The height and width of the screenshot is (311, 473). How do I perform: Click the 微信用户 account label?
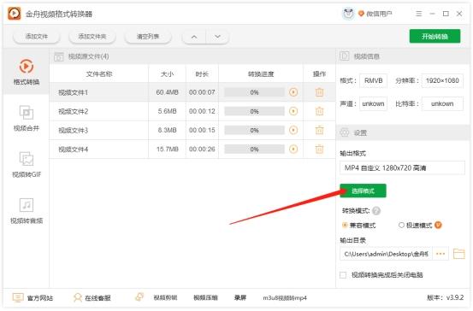tap(379, 14)
